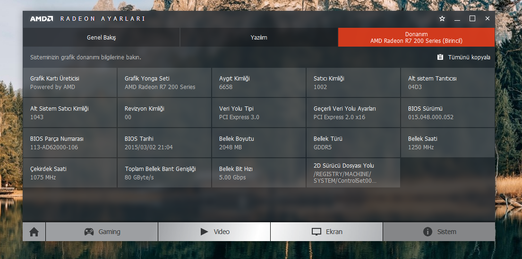Click the star favorites icon in title bar
Screen dimensions: 522x259
point(442,18)
